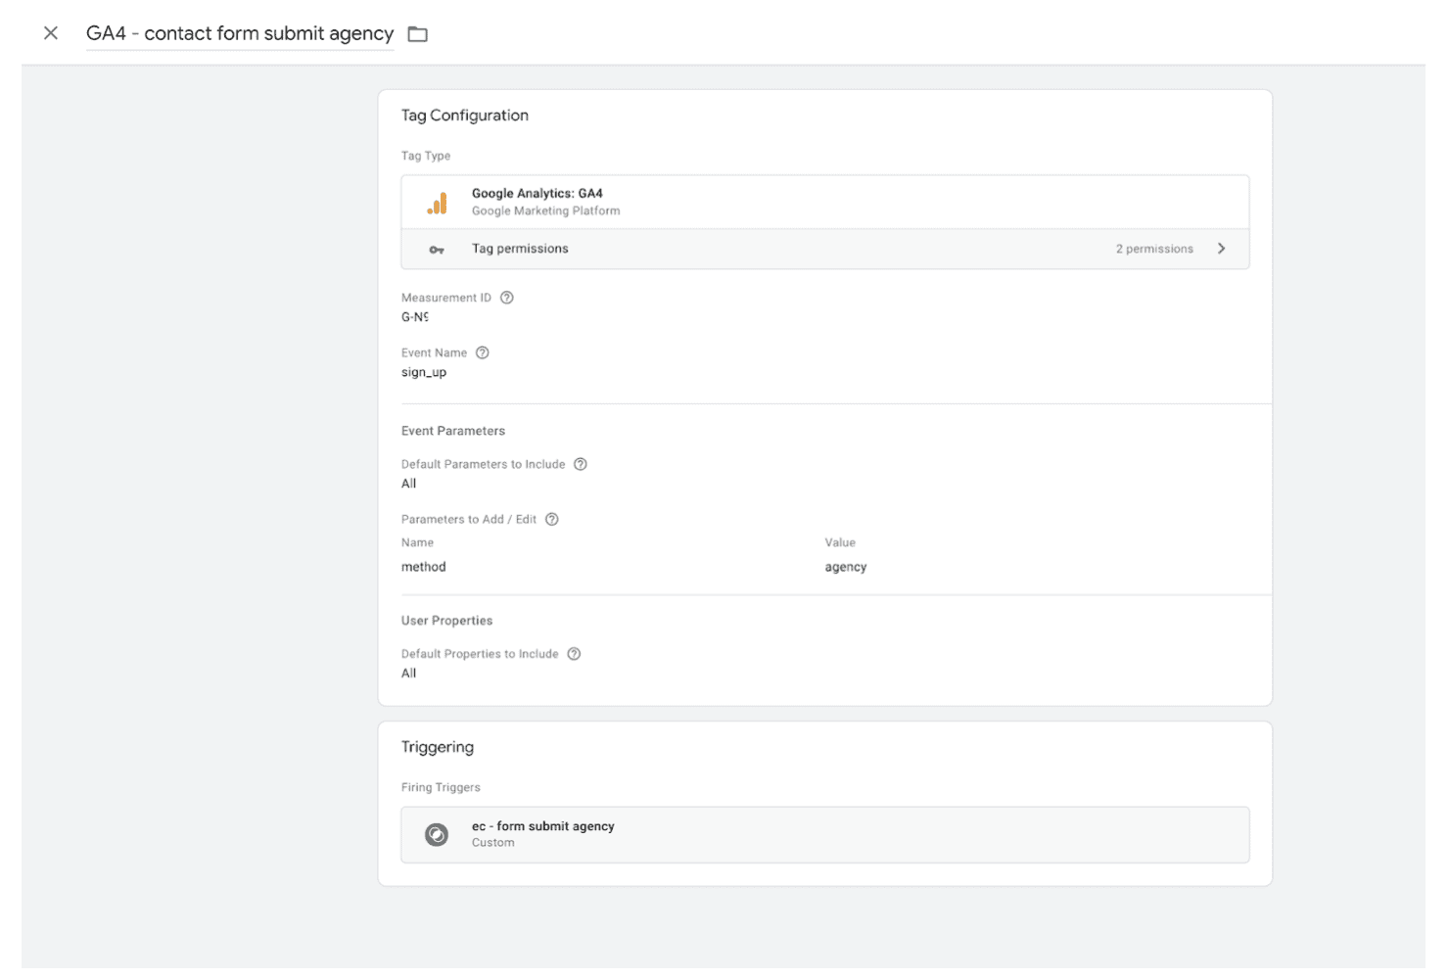
Task: Click the custom trigger circle icon
Action: [x=437, y=834]
